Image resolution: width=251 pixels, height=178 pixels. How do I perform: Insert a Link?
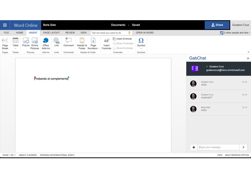pyautogui.click(x=56, y=42)
